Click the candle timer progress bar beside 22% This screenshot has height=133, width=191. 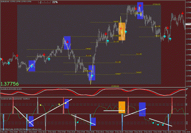click(44, 2)
